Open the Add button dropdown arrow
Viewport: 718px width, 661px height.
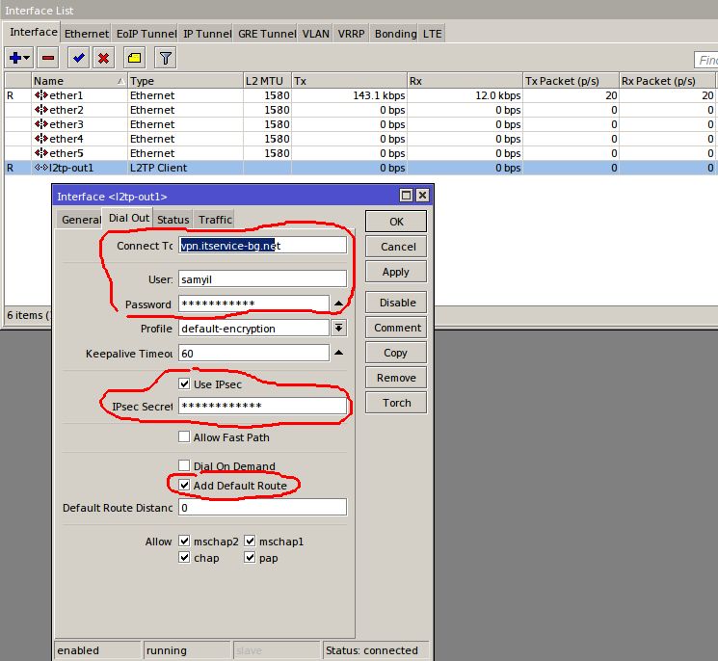click(27, 58)
